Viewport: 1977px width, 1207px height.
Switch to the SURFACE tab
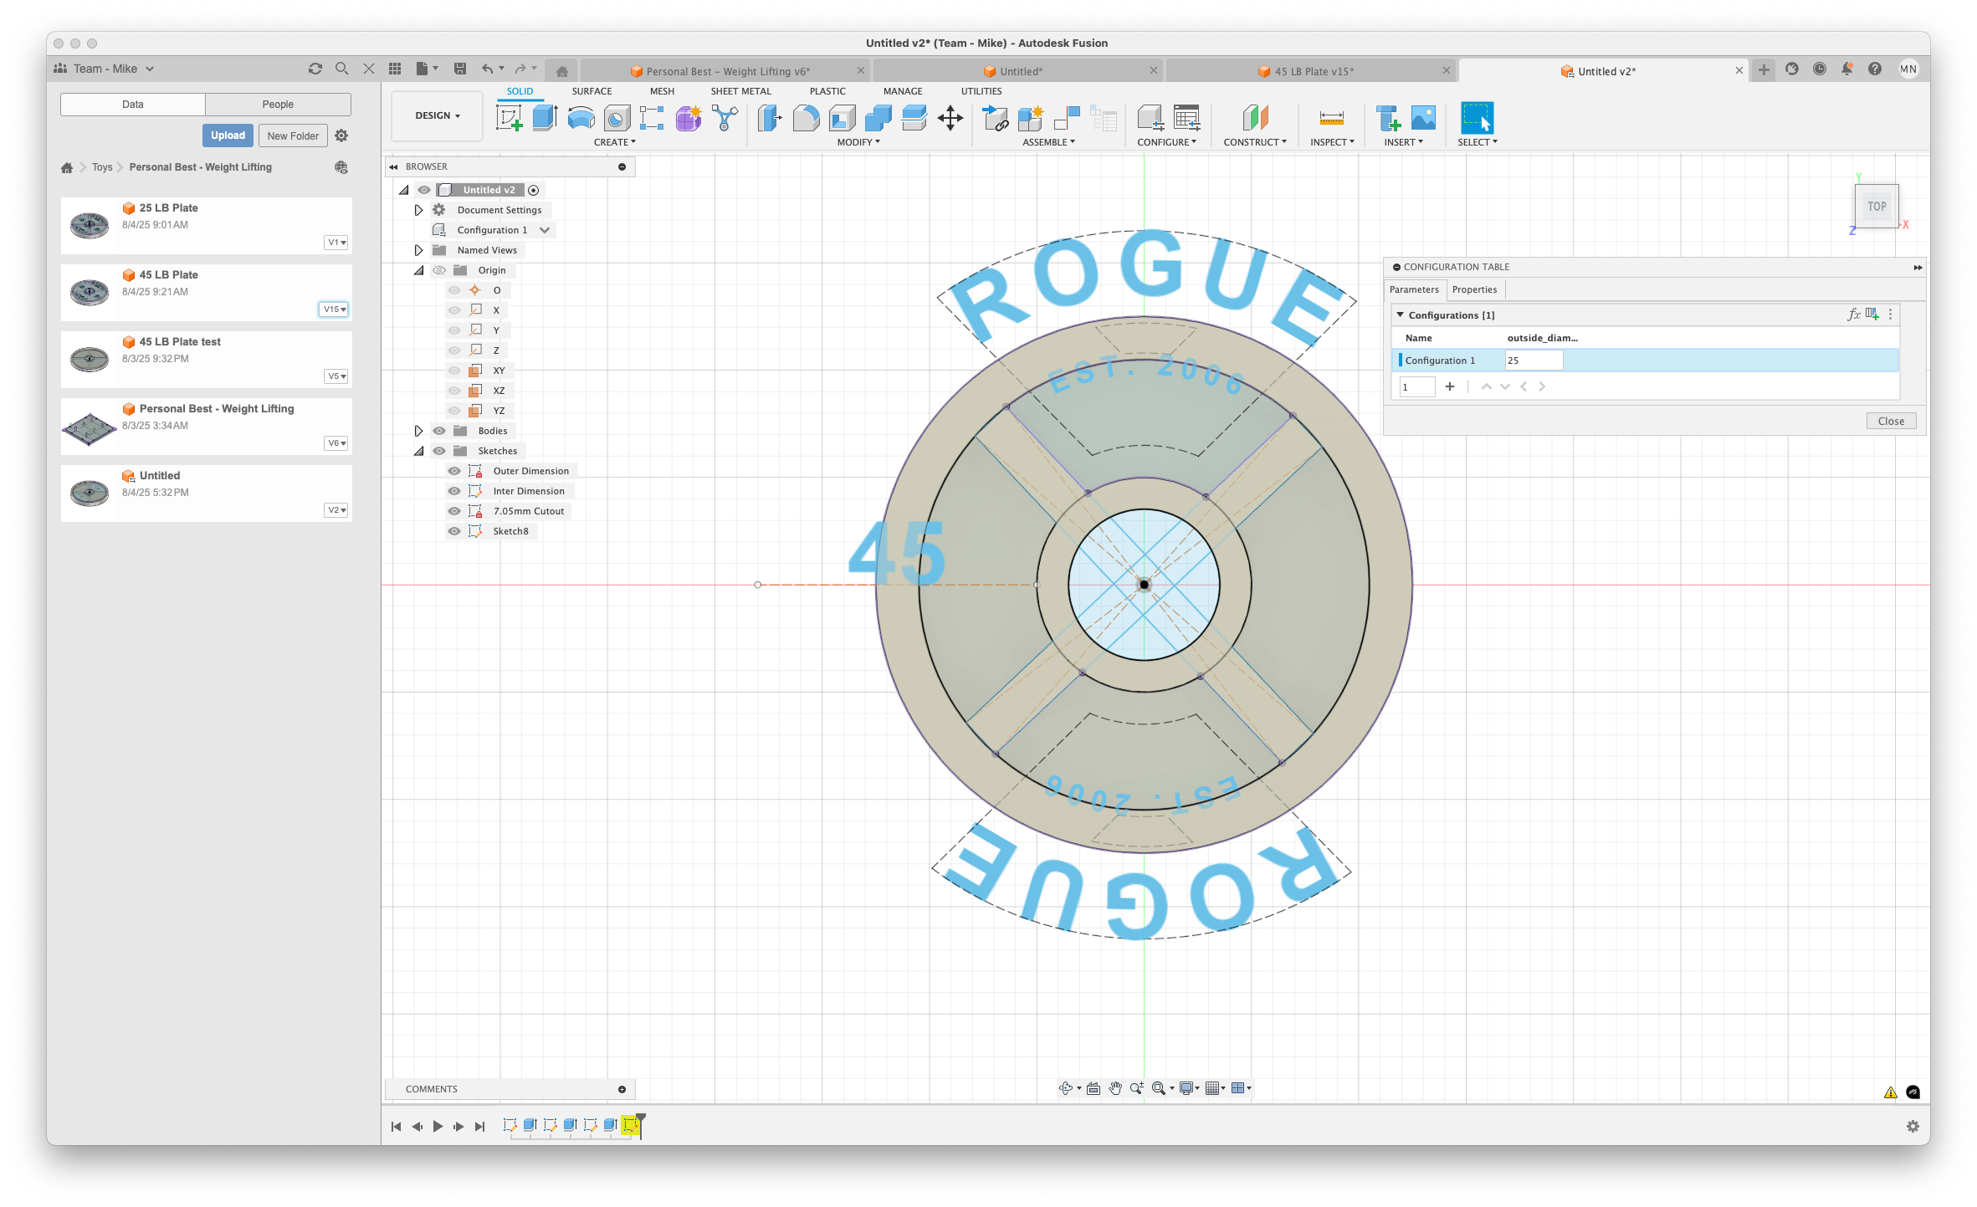click(x=592, y=91)
